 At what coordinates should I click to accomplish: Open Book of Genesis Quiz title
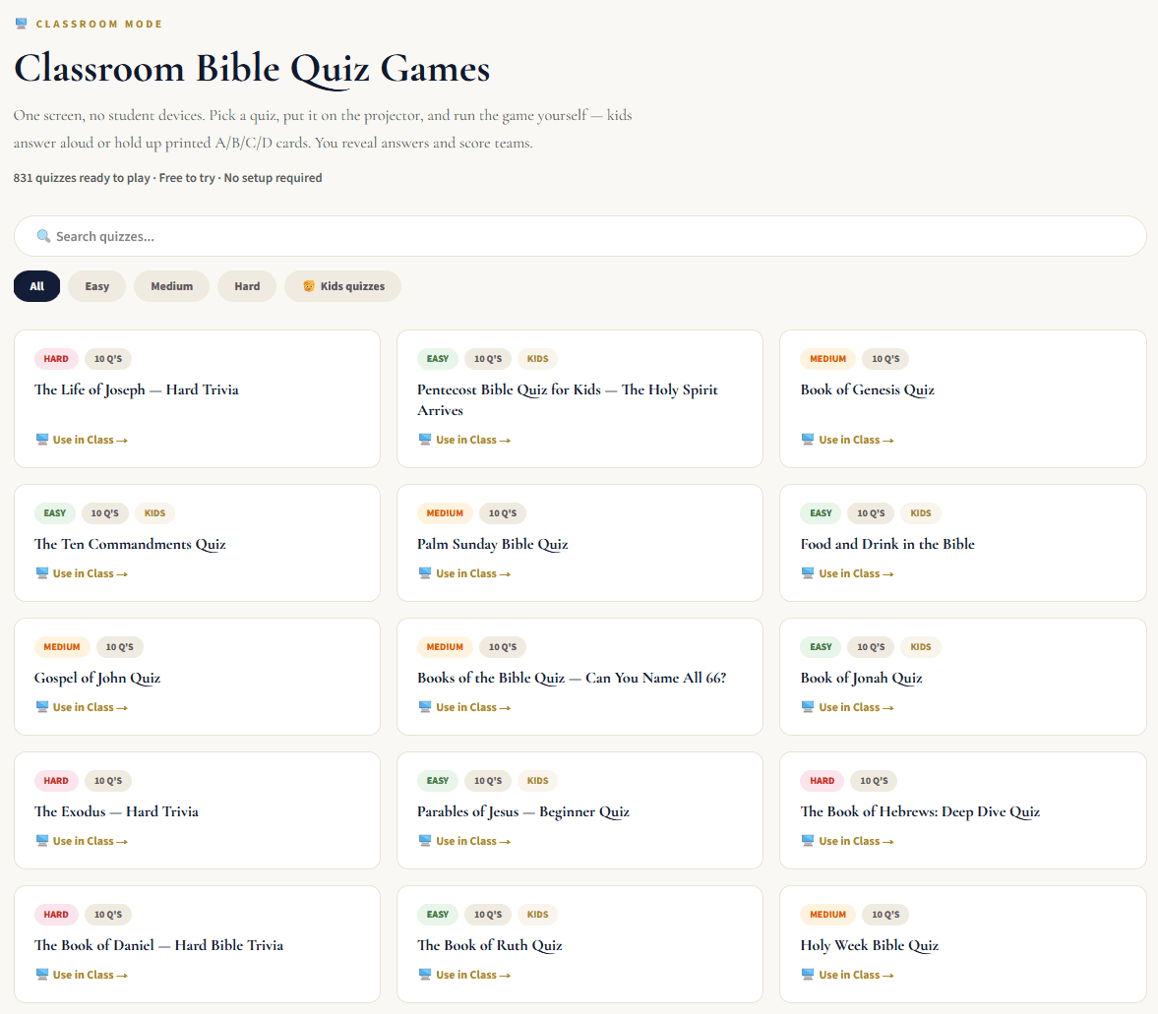pos(867,389)
